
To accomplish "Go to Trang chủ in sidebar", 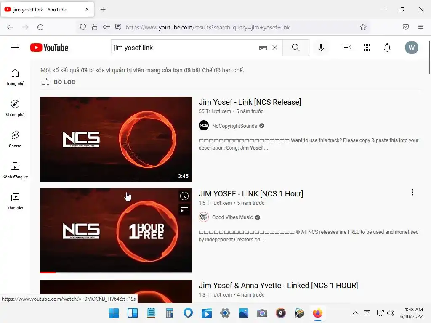I will pyautogui.click(x=15, y=77).
